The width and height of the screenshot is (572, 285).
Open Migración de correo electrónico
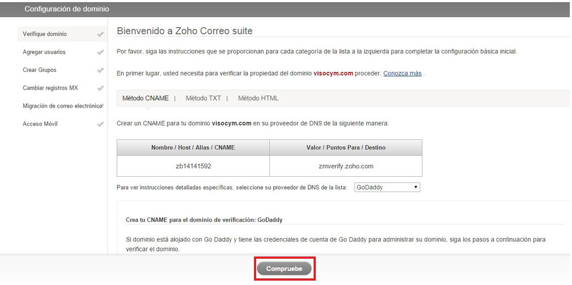coord(62,106)
